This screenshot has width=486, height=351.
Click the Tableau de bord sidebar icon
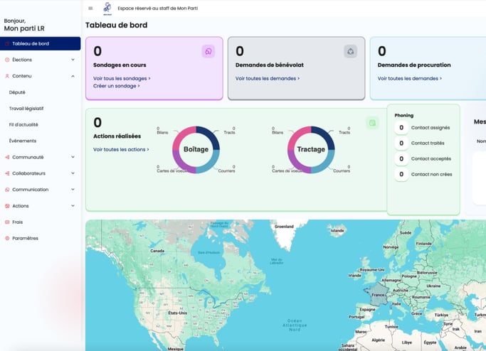[x=7, y=43]
